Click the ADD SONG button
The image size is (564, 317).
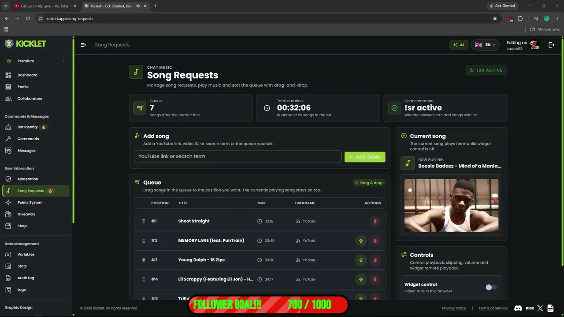point(365,157)
